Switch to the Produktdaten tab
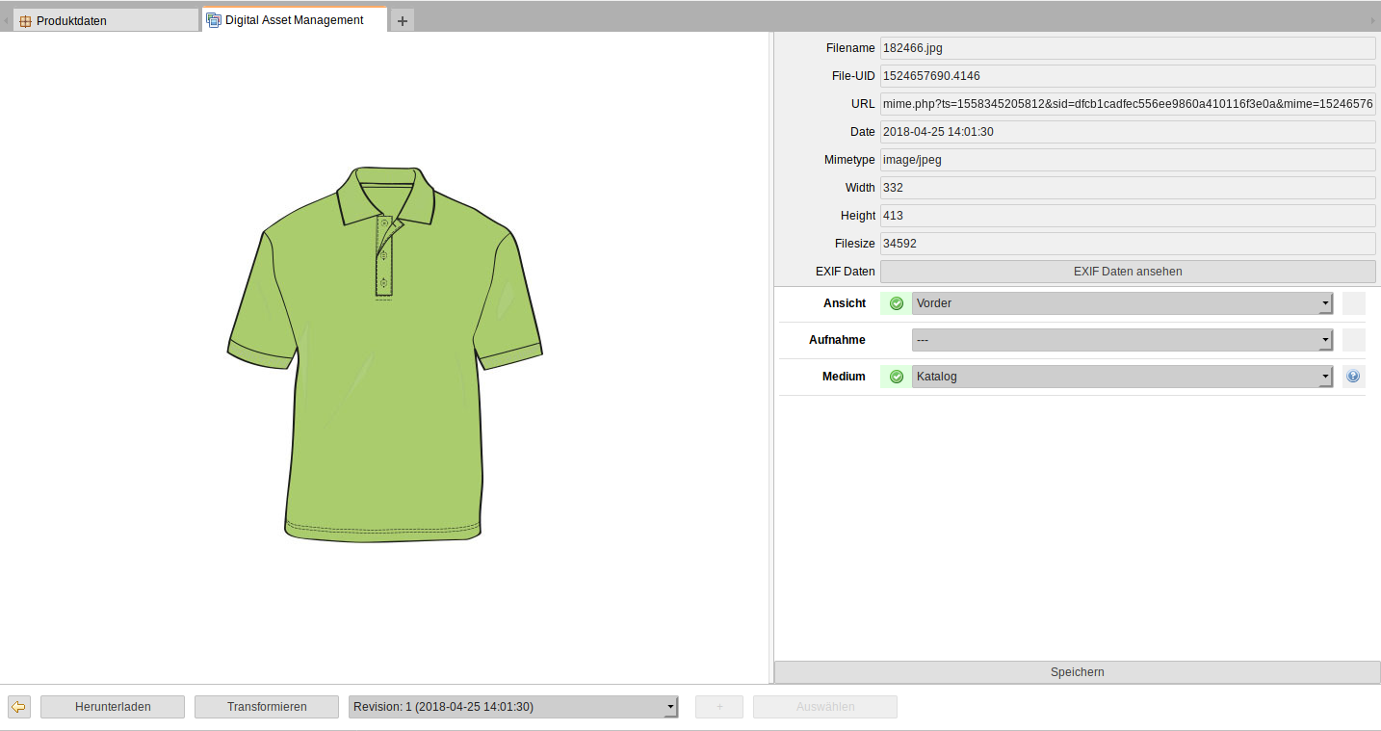The width and height of the screenshot is (1381, 731). [104, 20]
